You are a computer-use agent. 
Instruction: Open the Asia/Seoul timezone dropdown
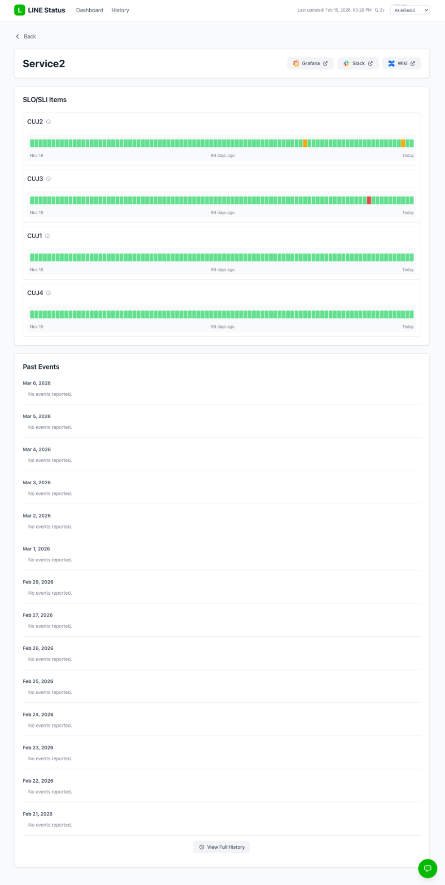pyautogui.click(x=410, y=10)
